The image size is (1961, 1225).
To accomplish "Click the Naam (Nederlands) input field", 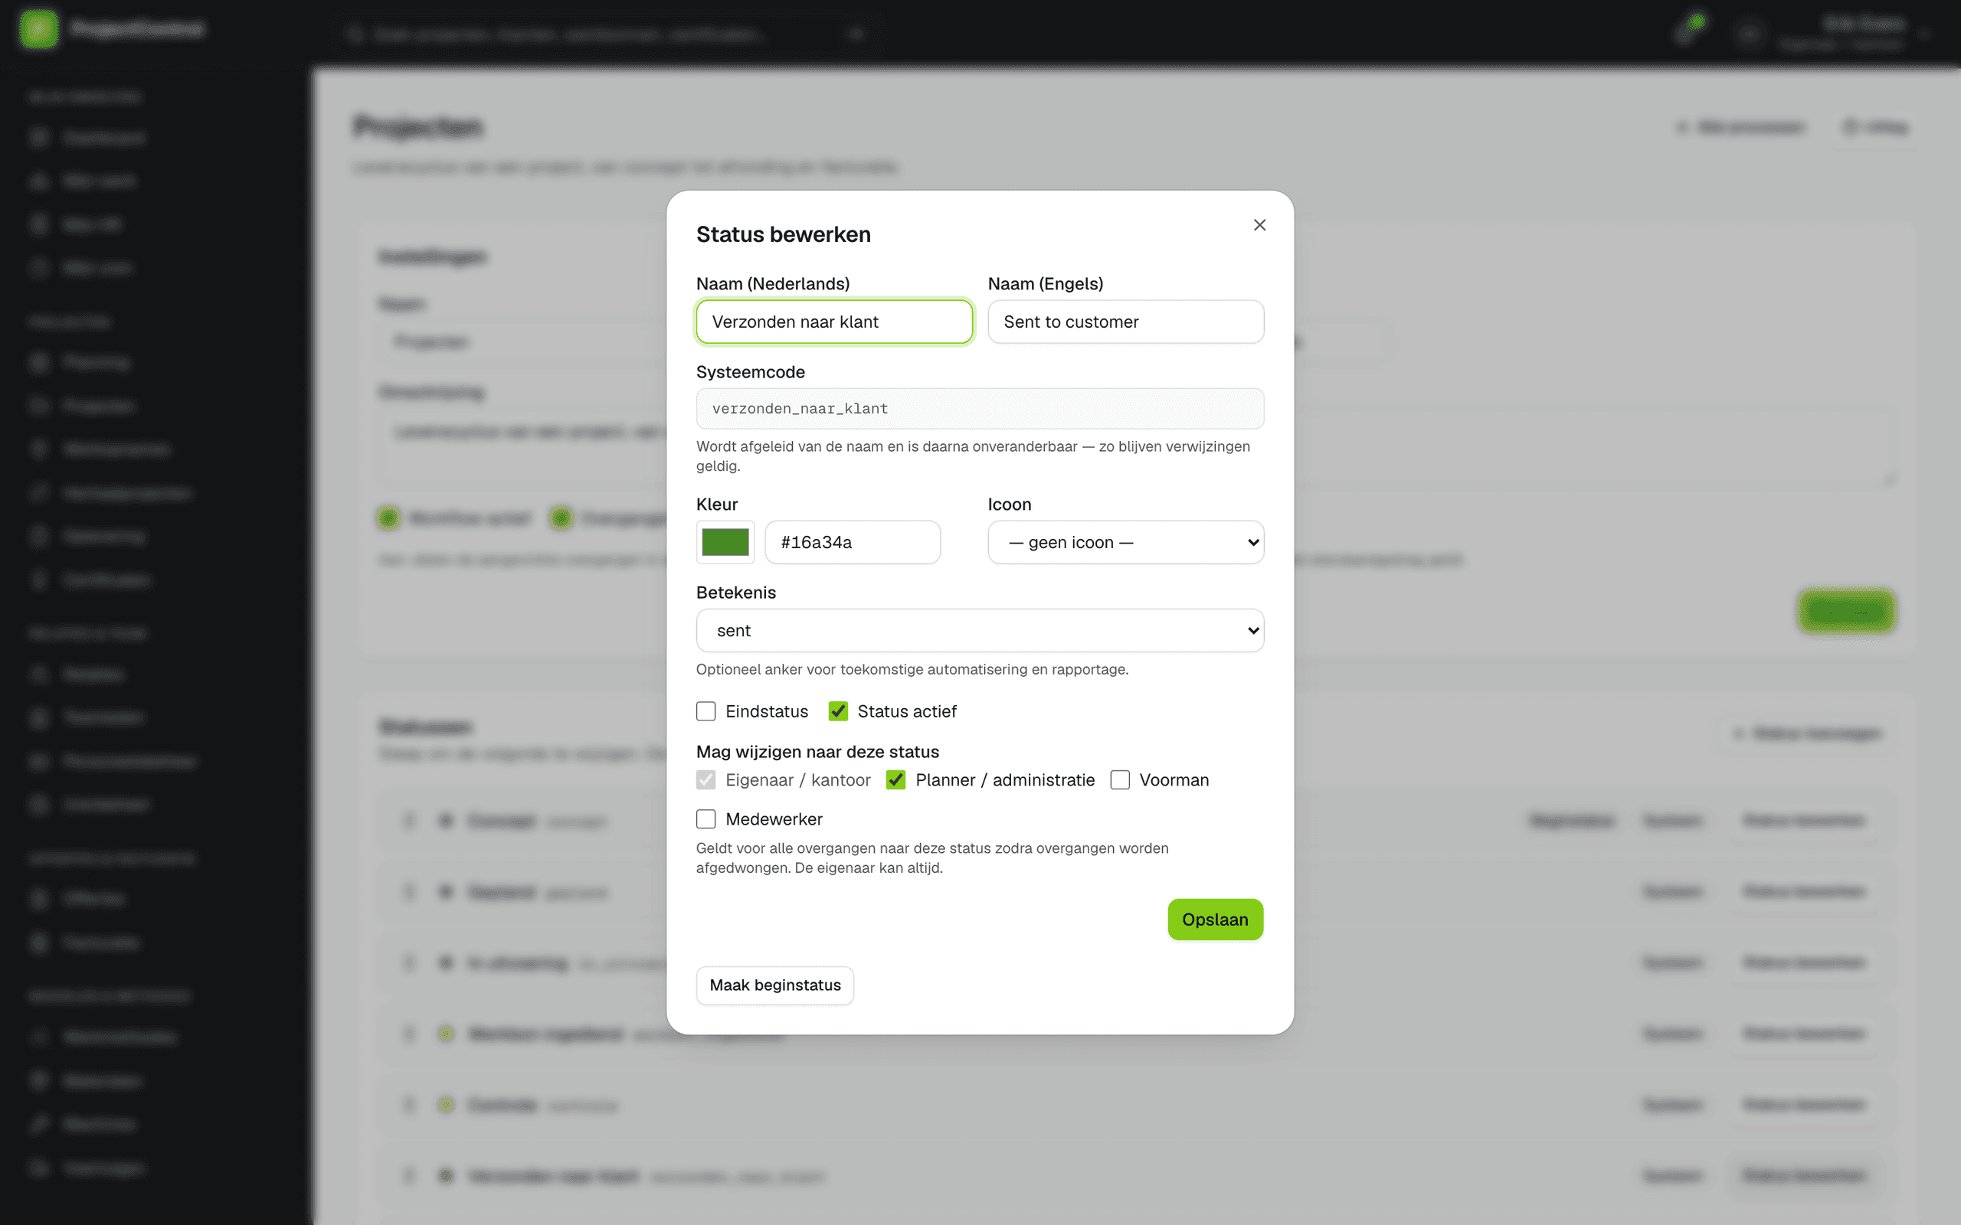I will pyautogui.click(x=834, y=322).
